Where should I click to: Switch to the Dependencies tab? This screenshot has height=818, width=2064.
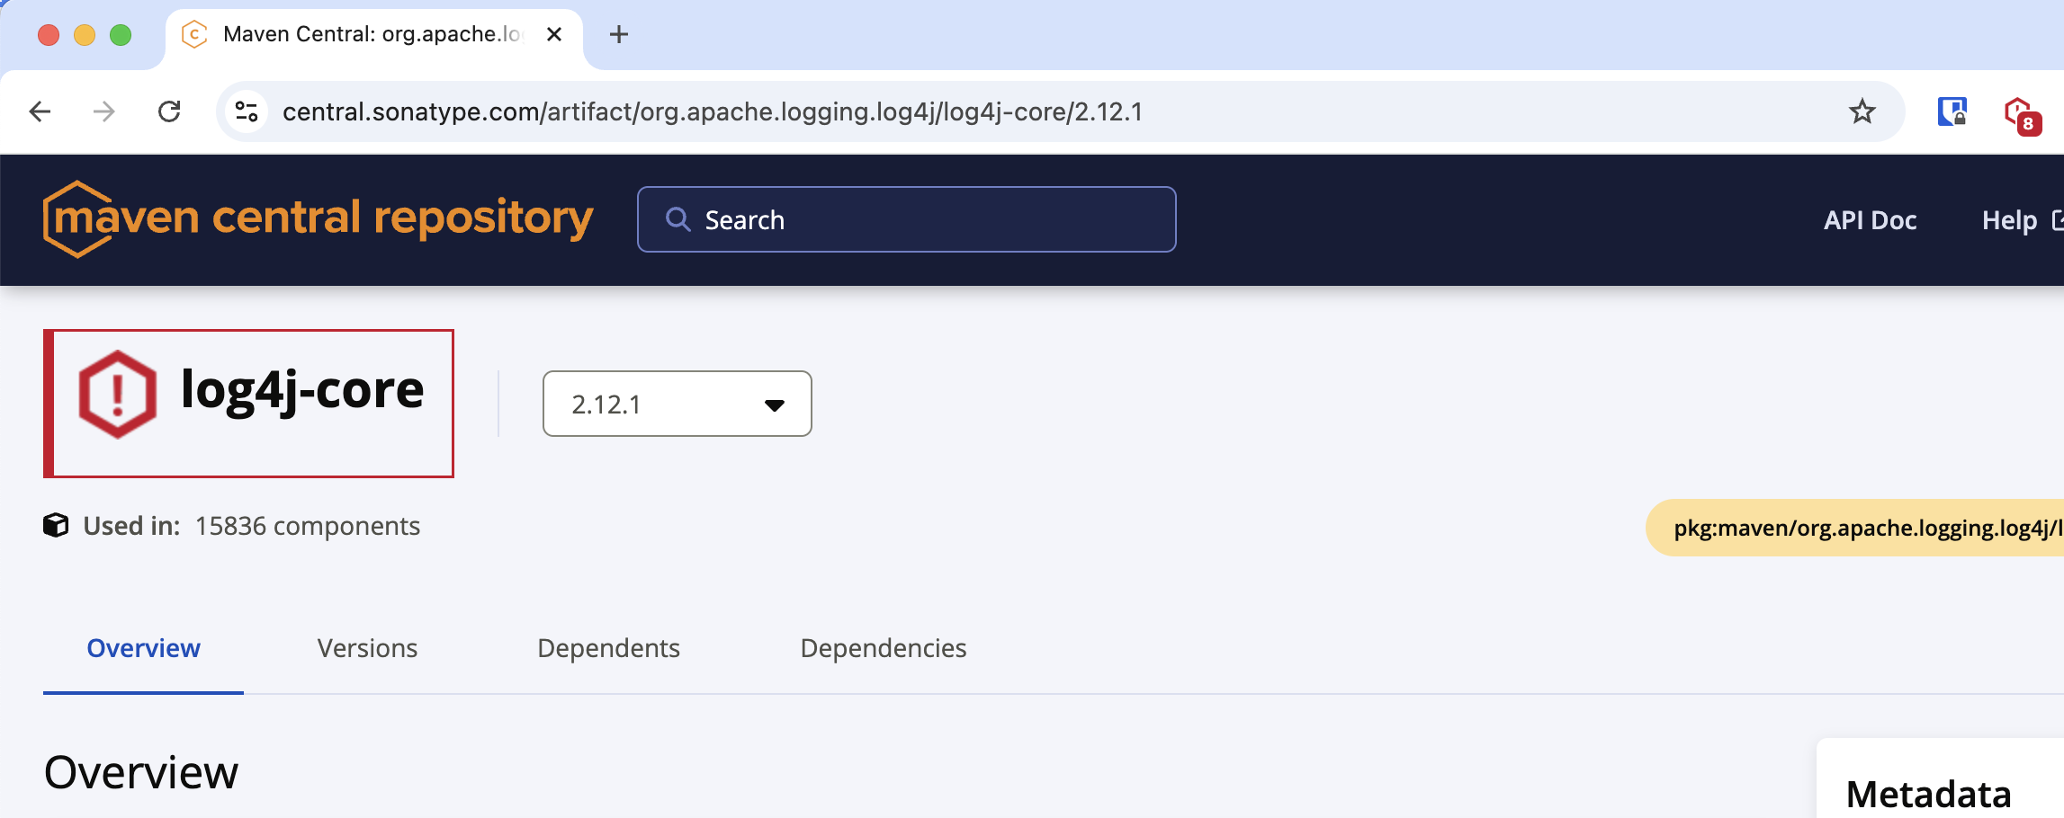[884, 648]
